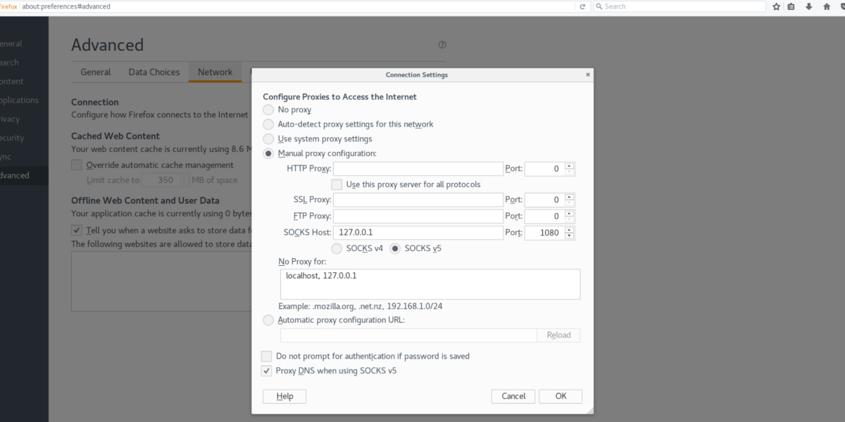Image resolution: width=845 pixels, height=422 pixels.
Task: Focus the HTTP Proxy address field
Action: point(418,169)
